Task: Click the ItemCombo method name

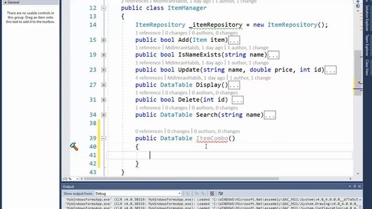Action: [212, 138]
